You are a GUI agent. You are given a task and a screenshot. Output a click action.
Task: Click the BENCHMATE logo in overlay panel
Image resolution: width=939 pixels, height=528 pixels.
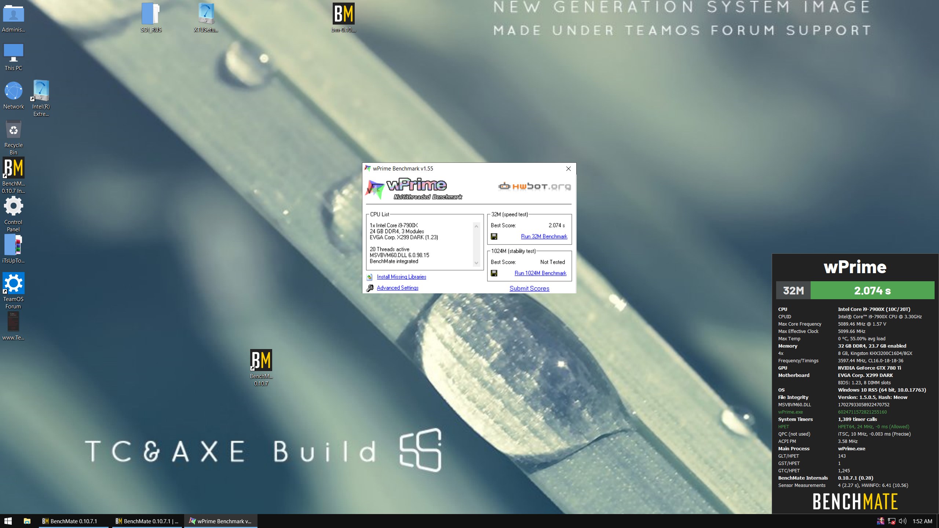point(855,502)
